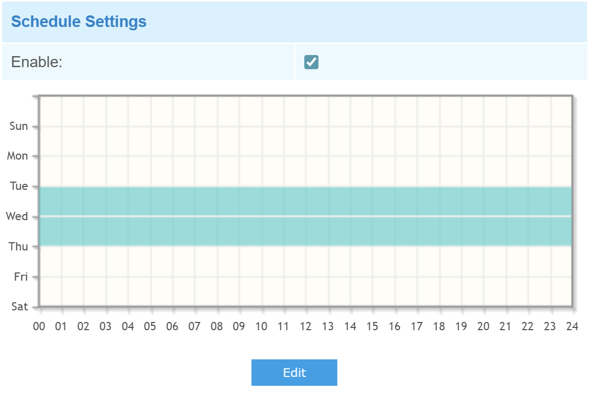Click the 09 hour axis label
Image resolution: width=591 pixels, height=410 pixels.
pyautogui.click(x=239, y=327)
